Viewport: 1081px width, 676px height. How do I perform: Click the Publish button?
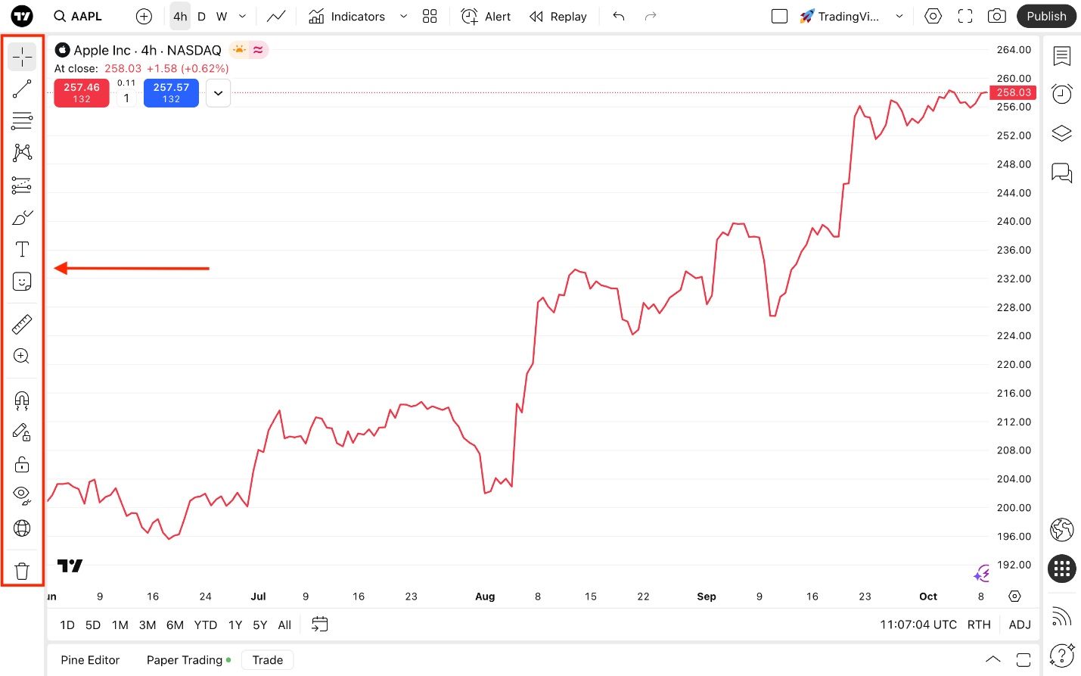tap(1046, 16)
